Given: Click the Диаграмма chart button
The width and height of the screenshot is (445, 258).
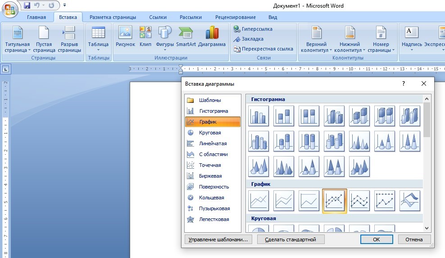Looking at the screenshot, I should pyautogui.click(x=212, y=37).
